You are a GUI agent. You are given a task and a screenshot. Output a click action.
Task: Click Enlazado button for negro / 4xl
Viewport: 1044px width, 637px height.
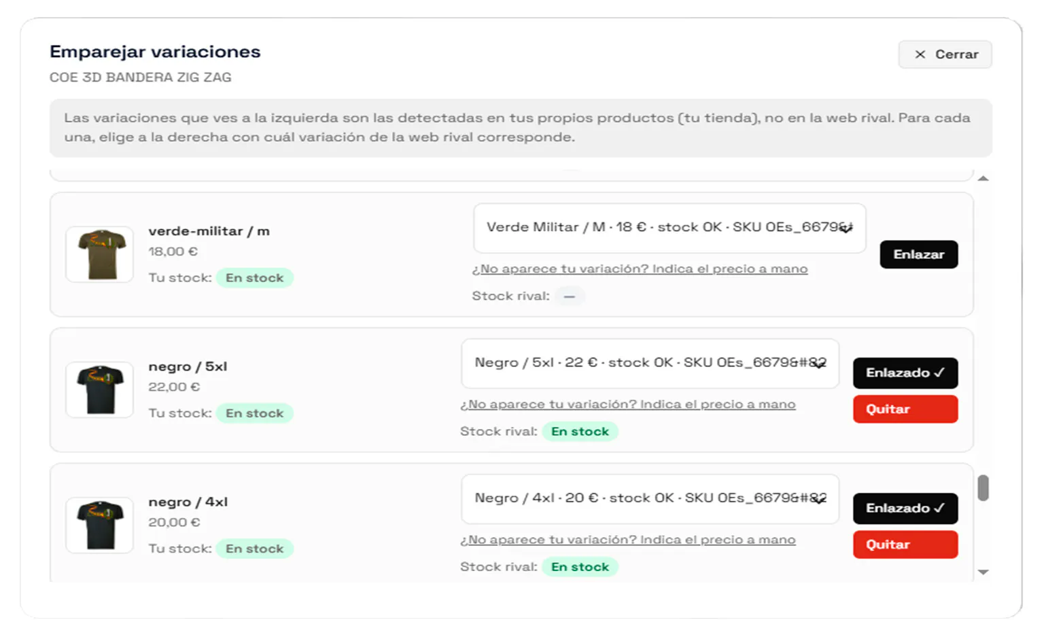click(905, 508)
